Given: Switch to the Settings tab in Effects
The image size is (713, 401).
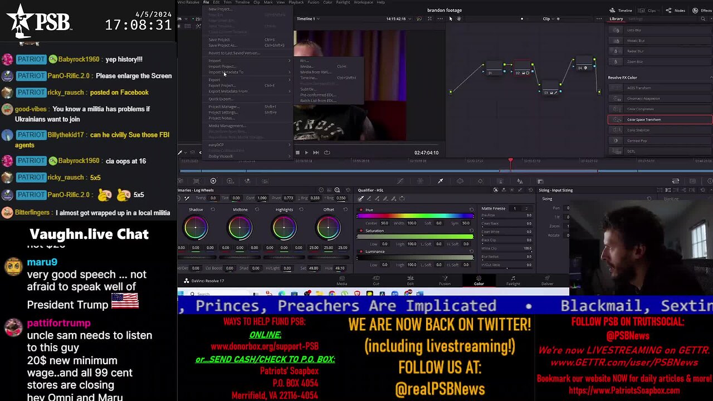Looking at the screenshot, I should (x=636, y=19).
